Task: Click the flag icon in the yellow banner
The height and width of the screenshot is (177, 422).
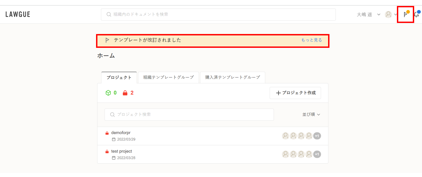Action: coord(107,40)
